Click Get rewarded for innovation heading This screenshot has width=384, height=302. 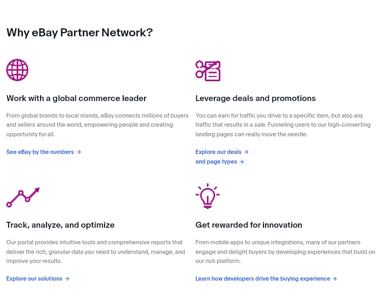[249, 225]
